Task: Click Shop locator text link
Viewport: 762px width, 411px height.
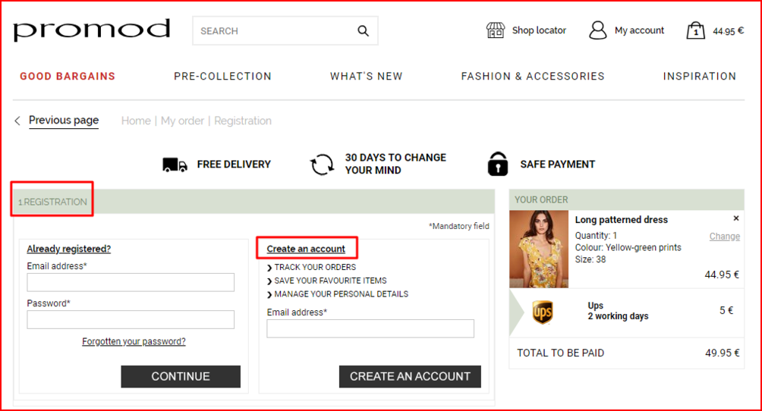Action: click(x=539, y=30)
